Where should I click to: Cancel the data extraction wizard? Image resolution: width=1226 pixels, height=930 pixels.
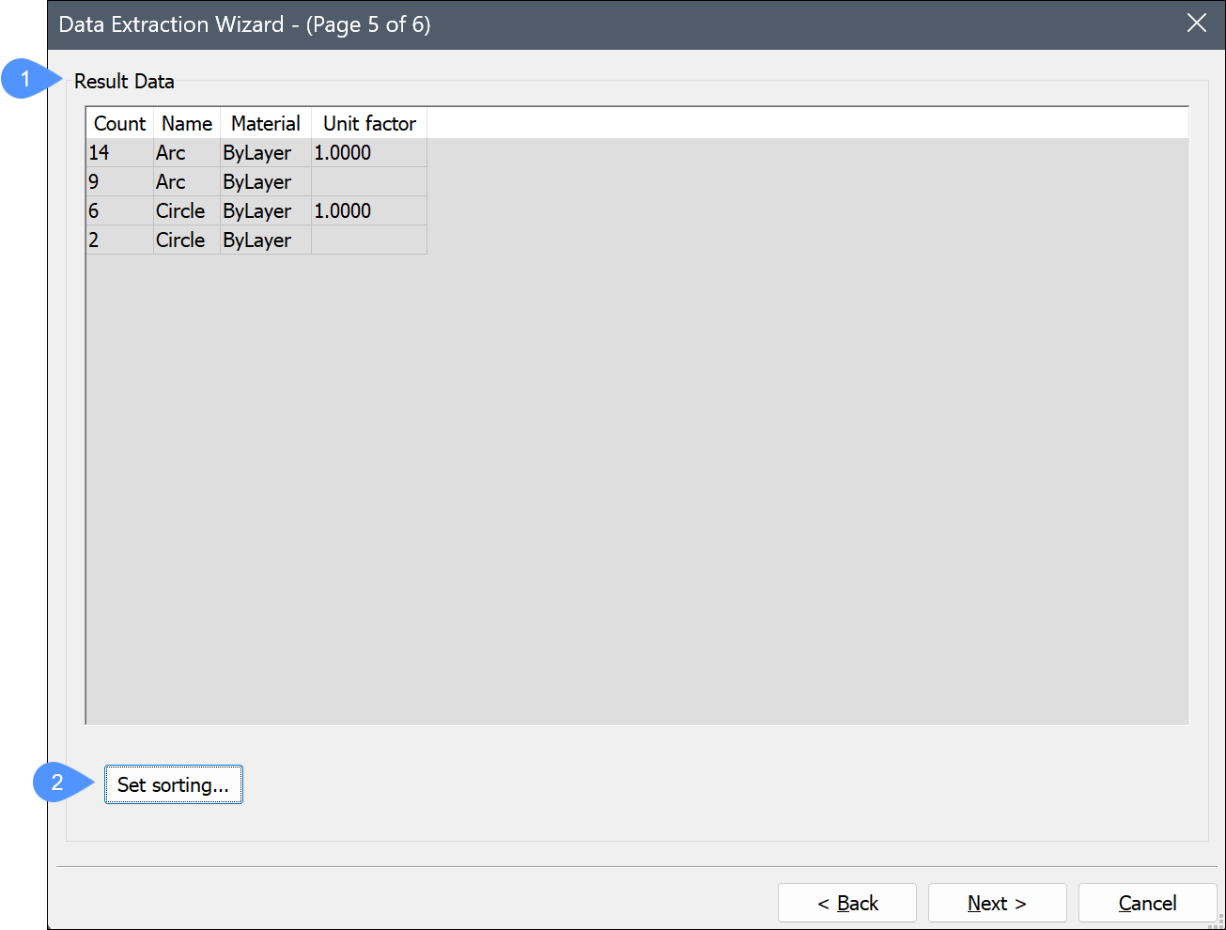click(1147, 903)
